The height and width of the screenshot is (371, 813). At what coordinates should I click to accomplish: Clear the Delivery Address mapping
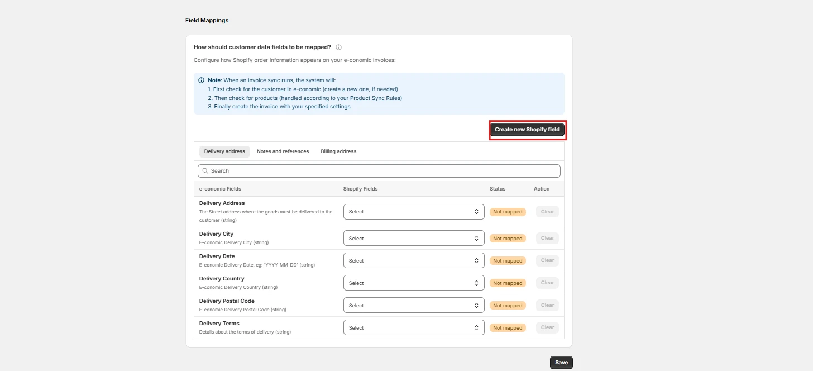click(547, 212)
